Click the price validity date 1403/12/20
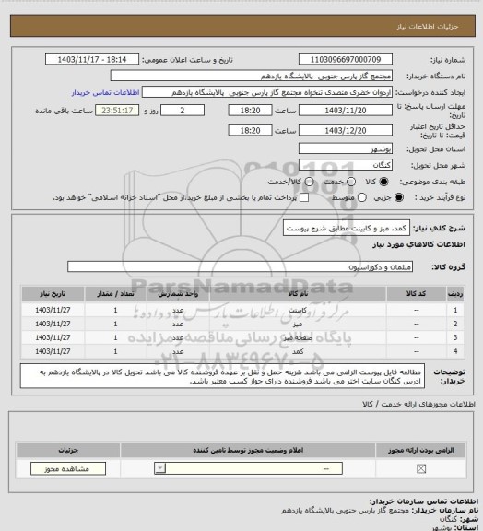The width and height of the screenshot is (483, 531). (346, 130)
